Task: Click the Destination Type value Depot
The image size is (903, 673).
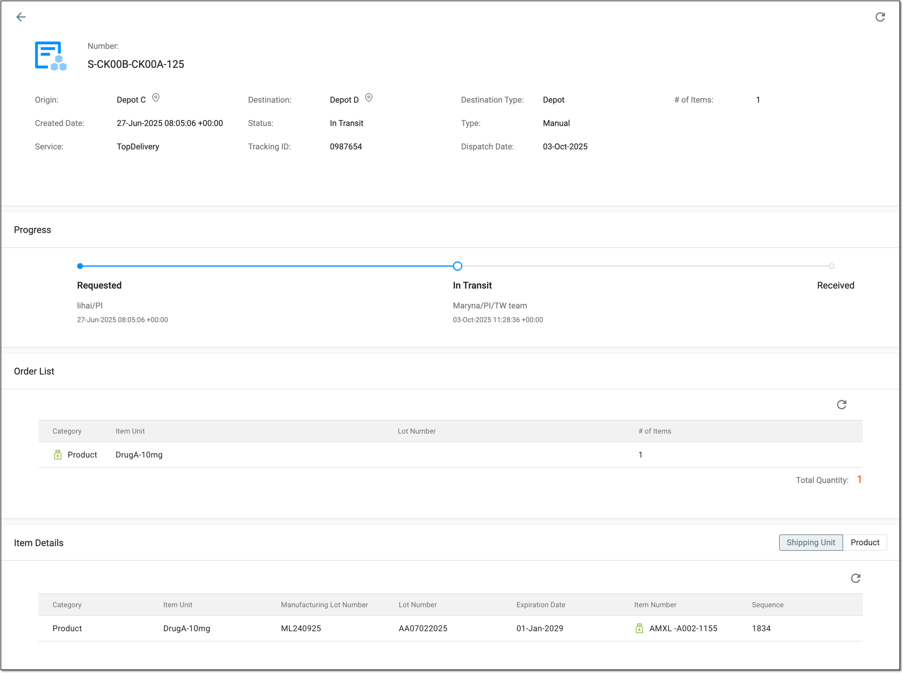Action: click(553, 100)
